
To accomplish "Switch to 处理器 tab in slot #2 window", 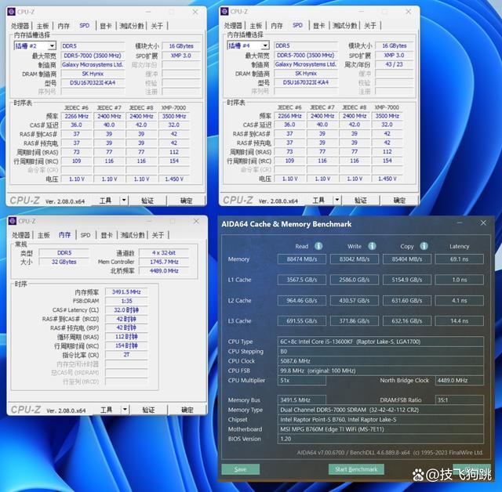I will coord(20,26).
